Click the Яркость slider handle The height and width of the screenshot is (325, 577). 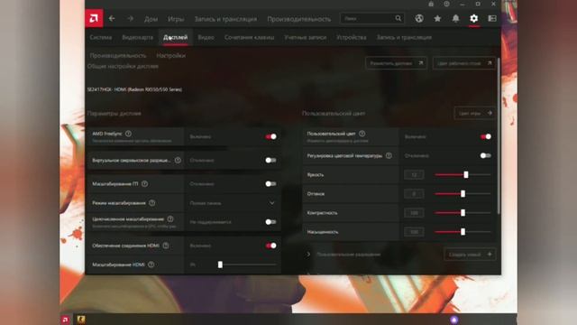466,174
